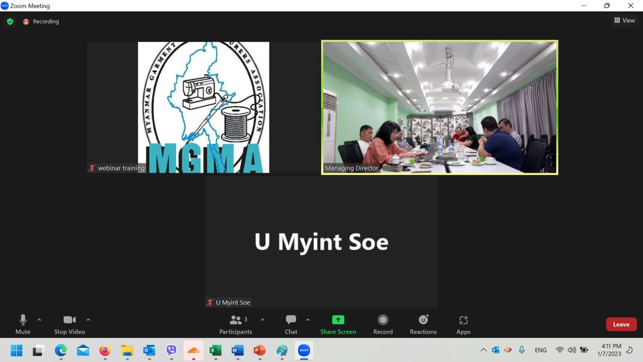Click the Share Screen button
Image resolution: width=643 pixels, height=362 pixels.
tap(338, 324)
